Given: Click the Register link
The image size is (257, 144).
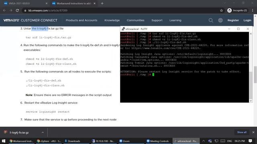Looking at the screenshot, I should tap(233, 20).
